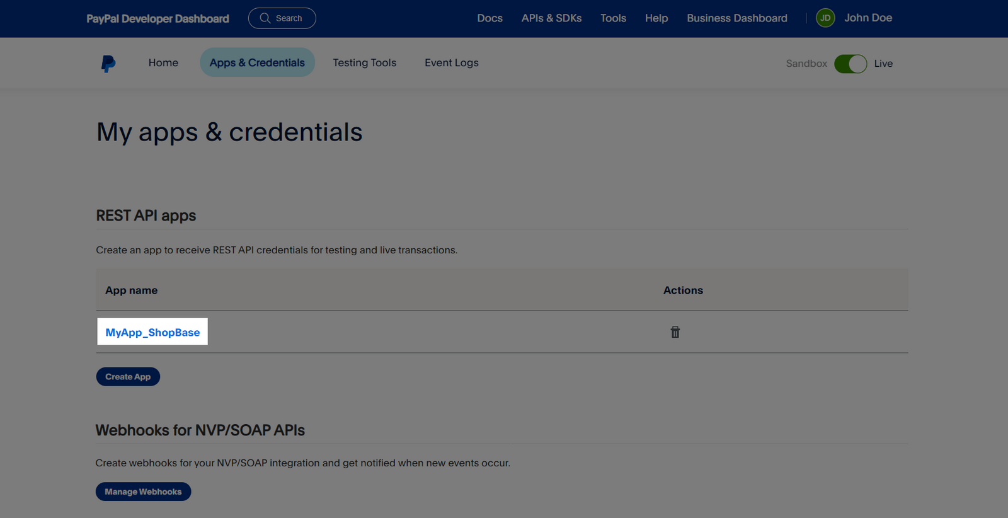This screenshot has height=518, width=1008.
Task: Click the PayPal logo icon
Action: click(x=108, y=64)
